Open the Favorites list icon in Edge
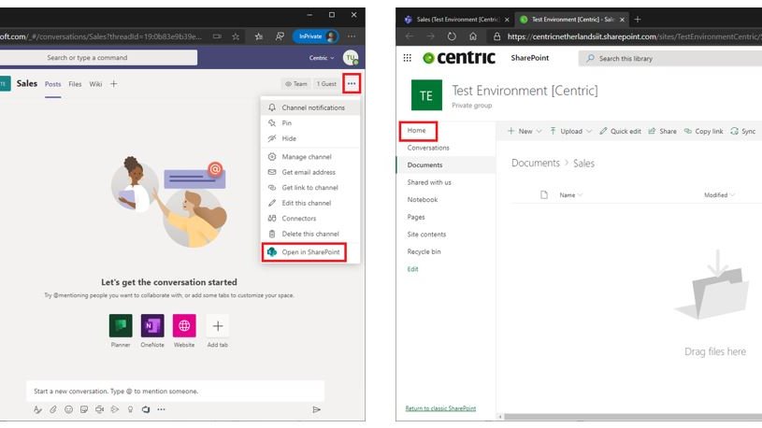 point(259,36)
